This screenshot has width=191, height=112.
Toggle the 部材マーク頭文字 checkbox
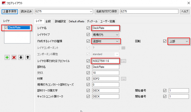coord(88,90)
